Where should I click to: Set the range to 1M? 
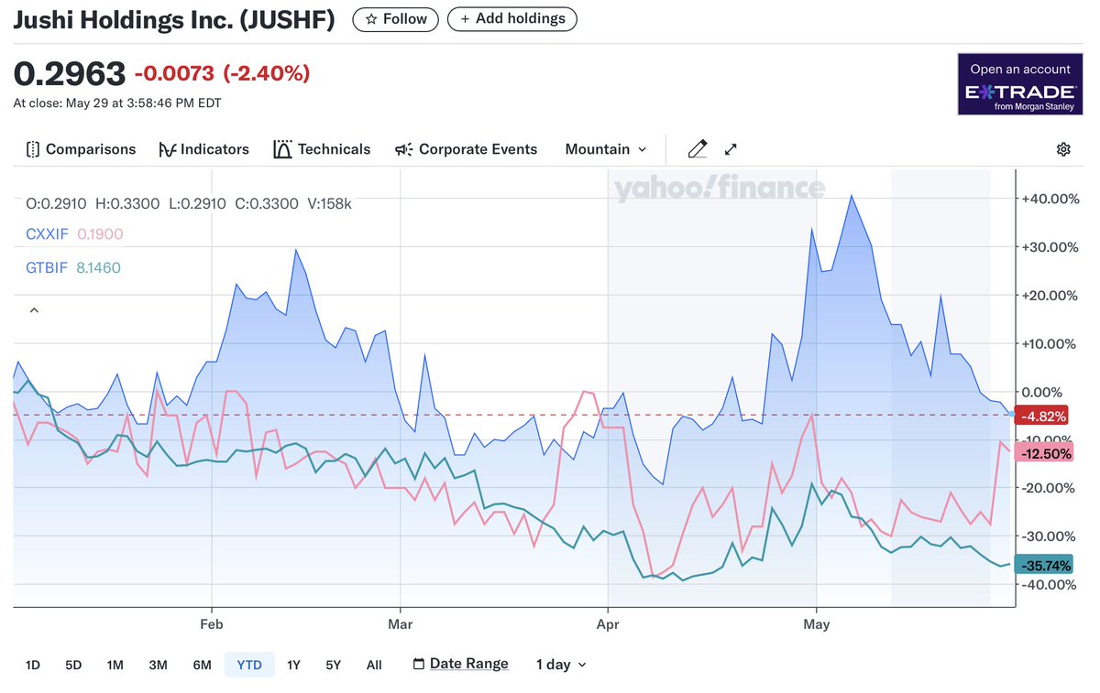point(115,665)
